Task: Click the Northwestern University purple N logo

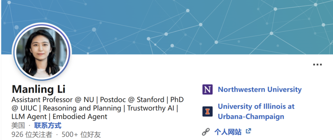Action: pyautogui.click(x=208, y=90)
